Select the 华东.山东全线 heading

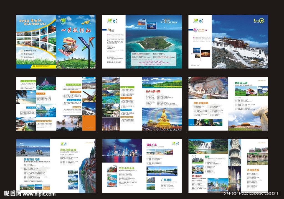(126, 168)
